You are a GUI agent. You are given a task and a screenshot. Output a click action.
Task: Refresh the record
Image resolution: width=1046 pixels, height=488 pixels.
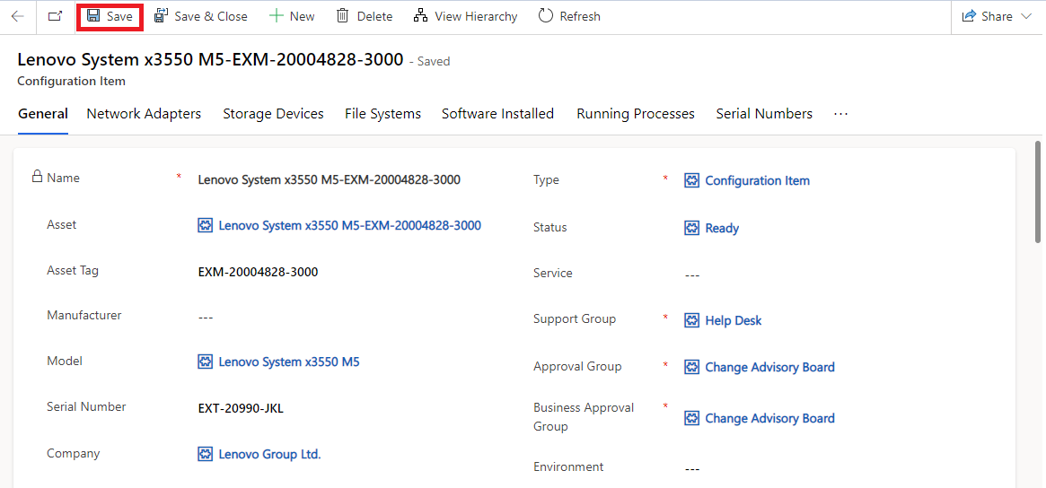tap(570, 17)
